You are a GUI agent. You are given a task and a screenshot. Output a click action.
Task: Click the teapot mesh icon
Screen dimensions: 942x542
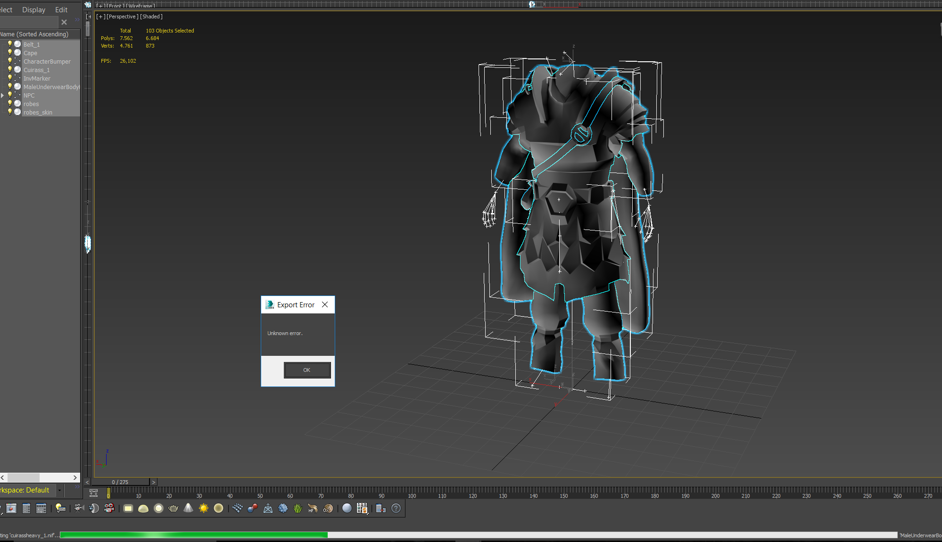click(x=174, y=508)
